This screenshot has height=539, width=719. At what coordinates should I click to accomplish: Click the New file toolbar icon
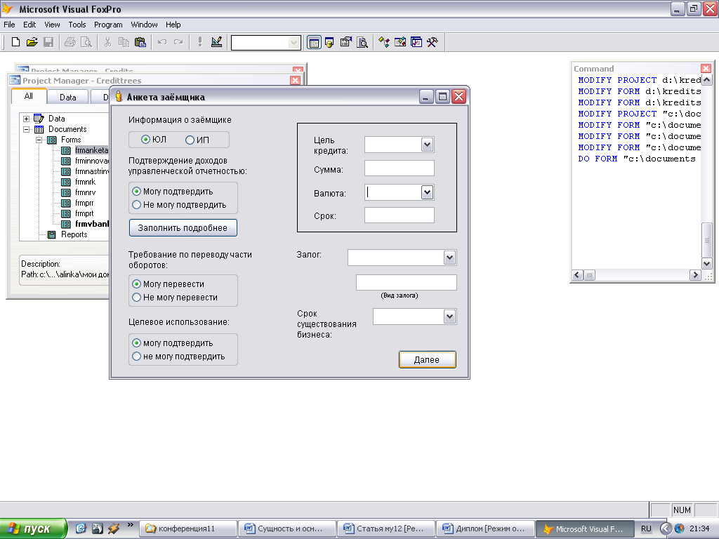click(x=15, y=42)
